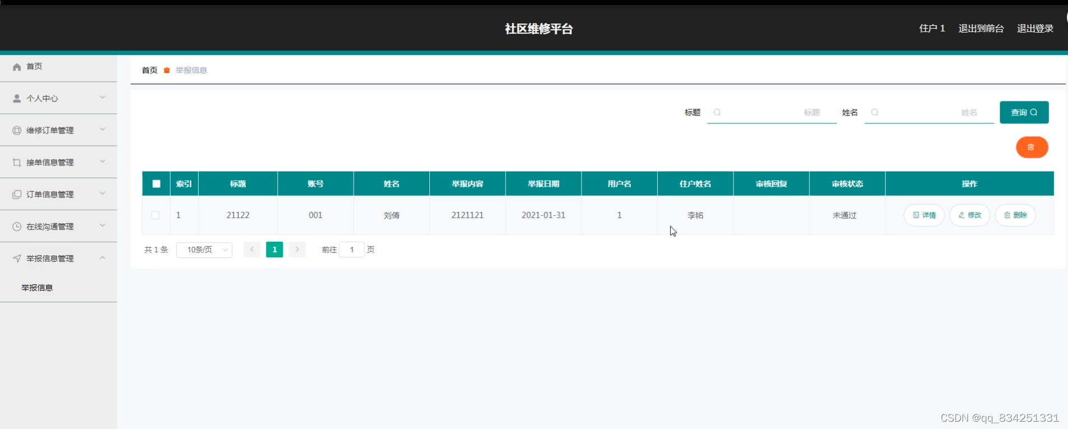The image size is (1068, 429).
Task: Select page 1 in pagination
Action: 274,250
